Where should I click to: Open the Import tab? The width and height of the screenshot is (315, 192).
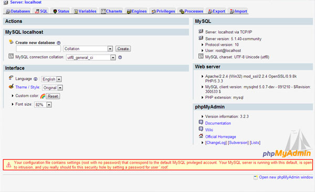coord(238,11)
